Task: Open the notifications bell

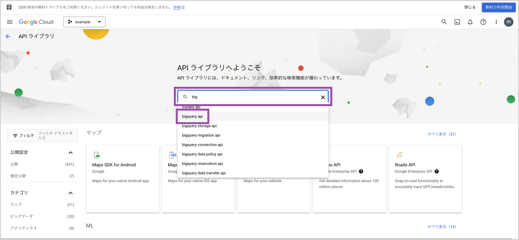Action: (470, 22)
